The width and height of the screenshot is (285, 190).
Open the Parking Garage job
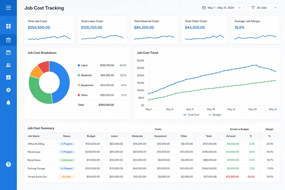tap(152, 168)
